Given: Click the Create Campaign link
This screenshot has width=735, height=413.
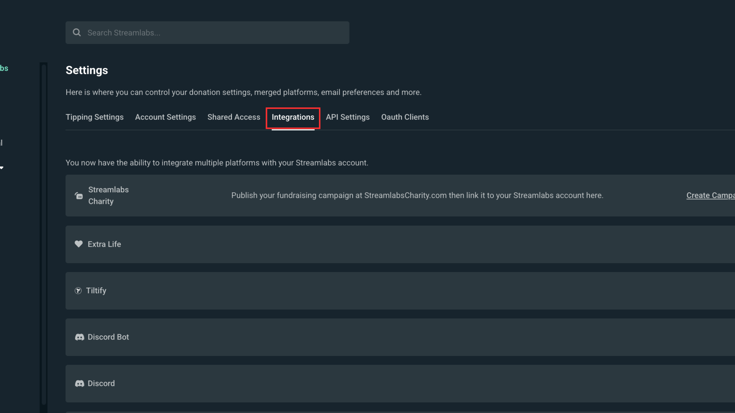Looking at the screenshot, I should pos(710,195).
